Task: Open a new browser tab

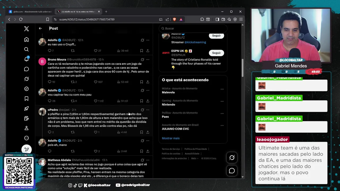Action: pos(106,12)
